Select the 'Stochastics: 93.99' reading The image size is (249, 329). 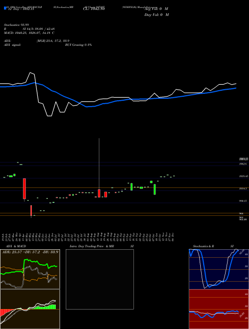(16, 25)
